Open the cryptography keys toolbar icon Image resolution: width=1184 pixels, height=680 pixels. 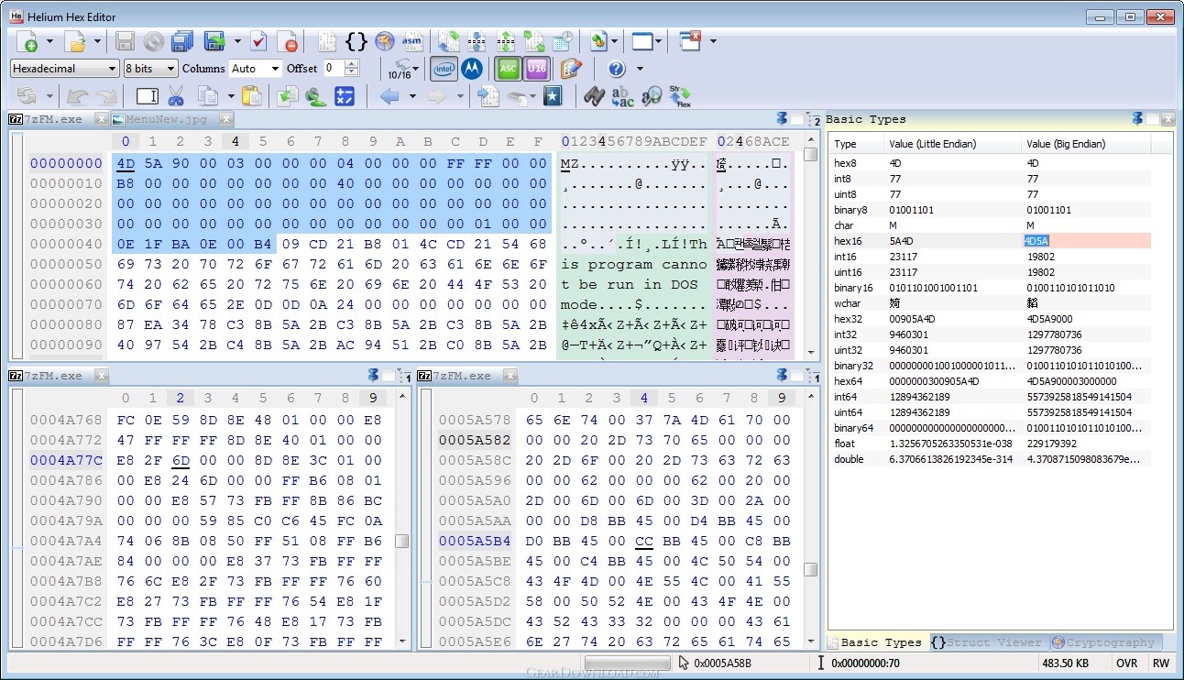coord(384,41)
